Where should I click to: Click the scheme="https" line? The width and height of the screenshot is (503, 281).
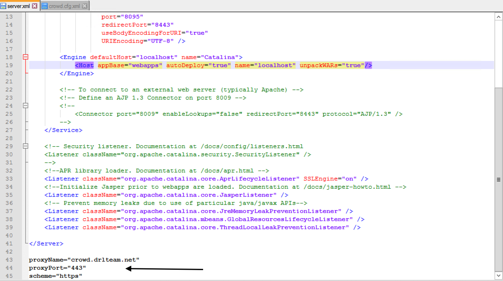[56, 276]
